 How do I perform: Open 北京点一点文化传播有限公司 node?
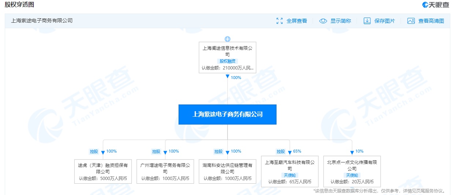(352, 171)
